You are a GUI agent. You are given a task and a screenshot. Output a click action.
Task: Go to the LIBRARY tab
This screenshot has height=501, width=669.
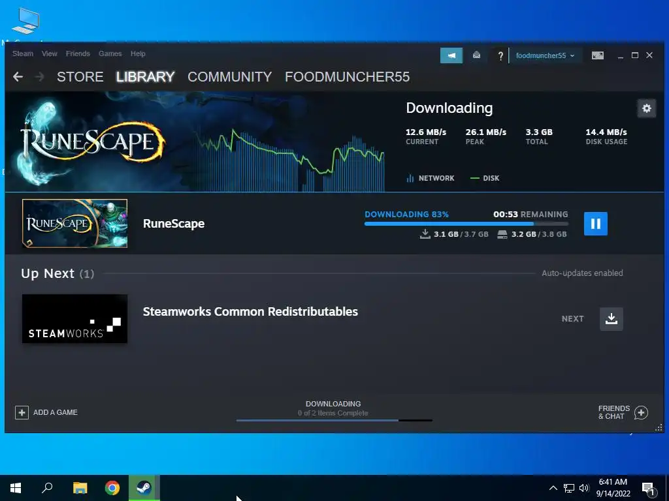pyautogui.click(x=146, y=77)
